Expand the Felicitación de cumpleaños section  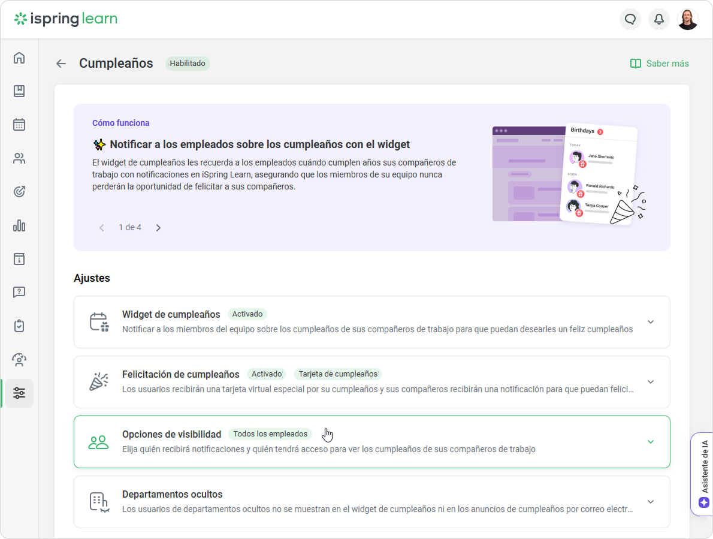coord(651,382)
